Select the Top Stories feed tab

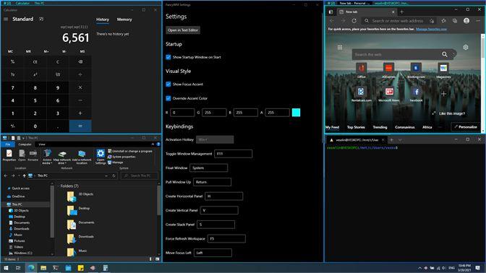tap(356, 127)
